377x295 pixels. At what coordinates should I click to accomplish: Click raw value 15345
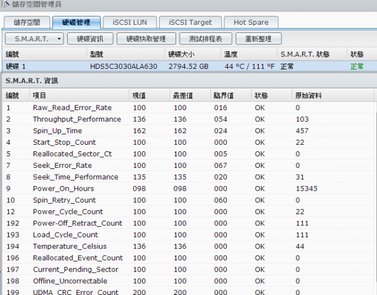click(306, 188)
